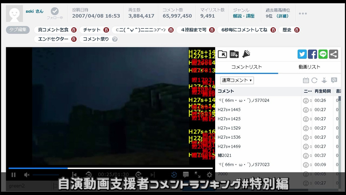Click the megaphone Nico-ad icon

(246, 54)
